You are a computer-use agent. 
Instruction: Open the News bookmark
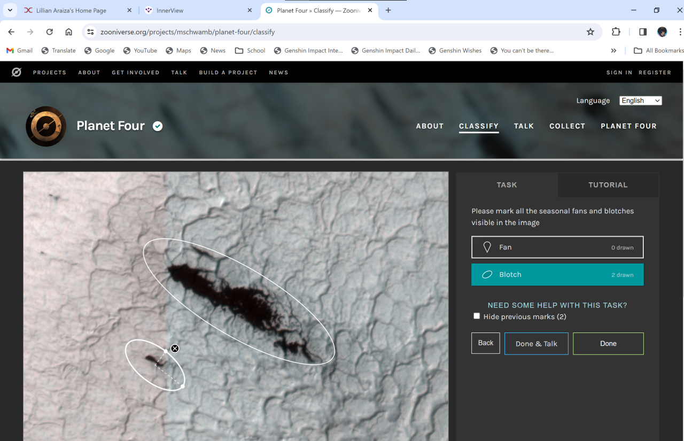click(x=213, y=50)
